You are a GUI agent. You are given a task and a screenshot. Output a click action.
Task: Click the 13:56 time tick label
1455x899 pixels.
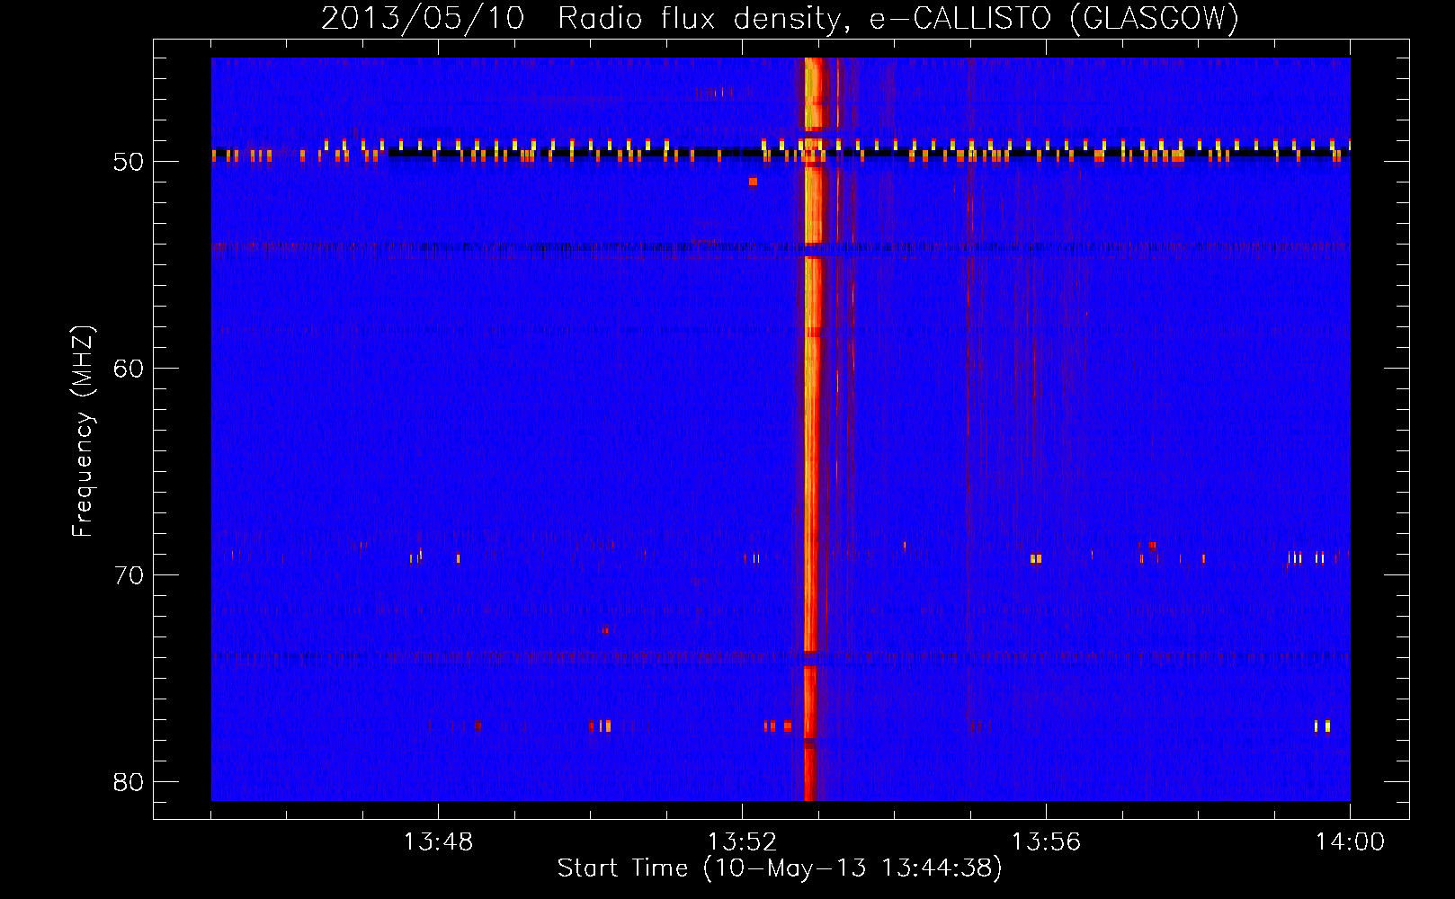1046,842
